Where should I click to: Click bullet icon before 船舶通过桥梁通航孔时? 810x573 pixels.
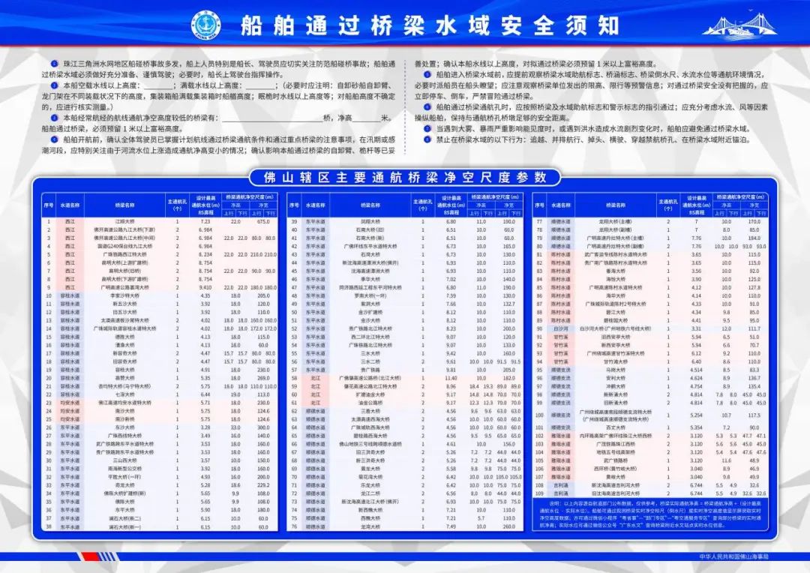click(x=427, y=107)
